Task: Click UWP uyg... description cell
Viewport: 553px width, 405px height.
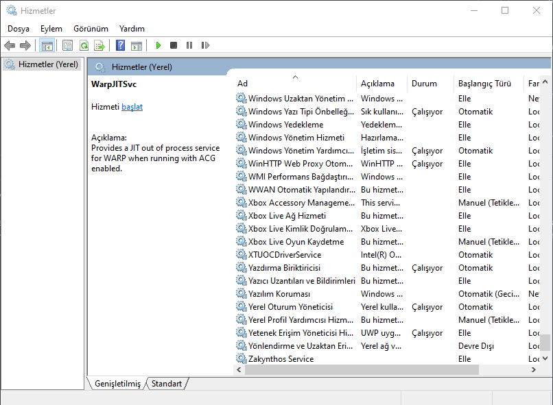Action: 381,333
